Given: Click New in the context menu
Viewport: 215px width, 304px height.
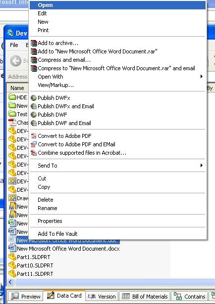Looking at the screenshot, I should click(x=117, y=22).
